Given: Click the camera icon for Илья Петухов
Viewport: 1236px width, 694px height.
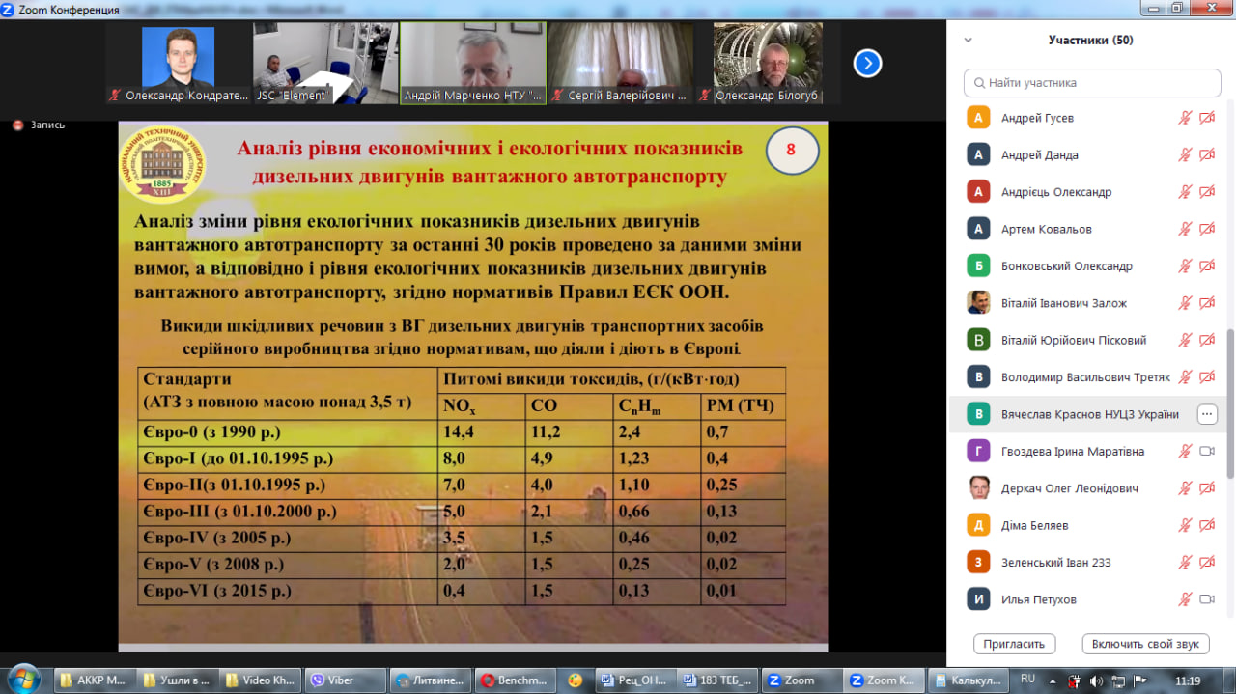Looking at the screenshot, I should coord(1206,599).
